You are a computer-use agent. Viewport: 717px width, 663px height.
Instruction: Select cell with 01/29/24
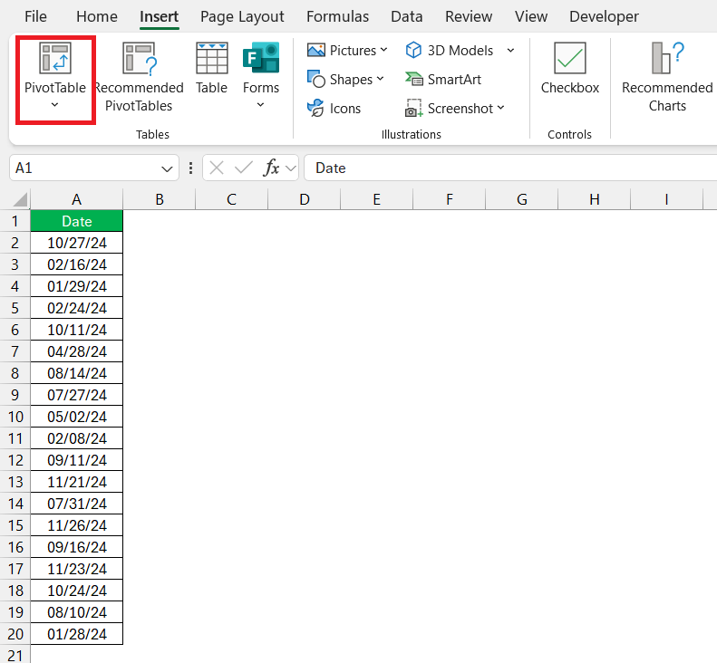pyautogui.click(x=77, y=286)
